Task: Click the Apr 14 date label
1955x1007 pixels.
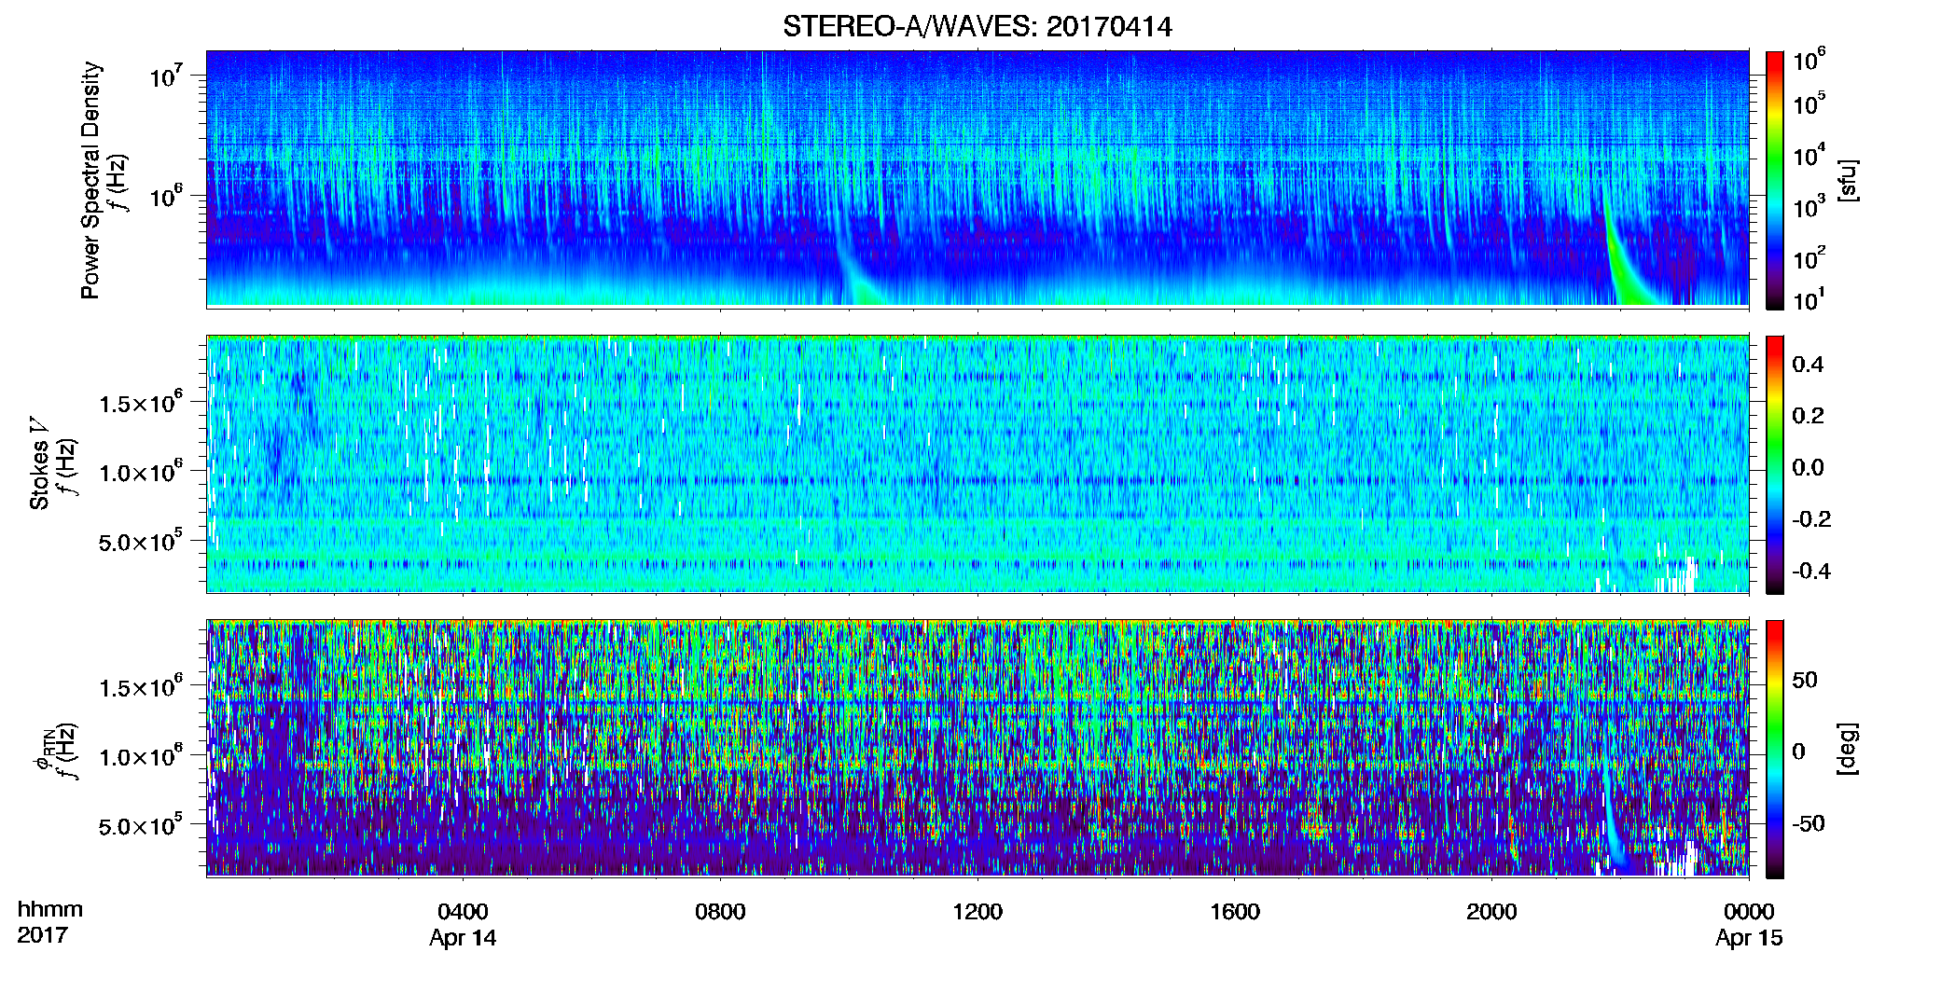Action: coord(463,938)
